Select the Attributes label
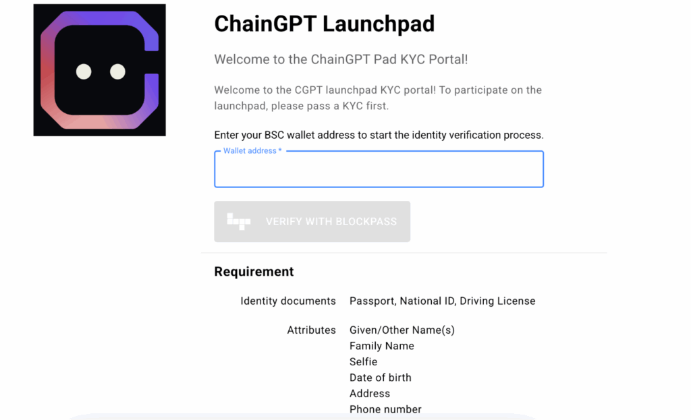This screenshot has width=691, height=420. click(311, 330)
